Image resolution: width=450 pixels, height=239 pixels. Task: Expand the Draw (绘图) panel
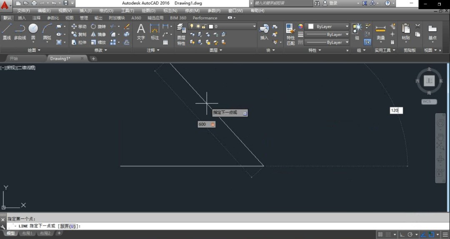[x=34, y=50]
